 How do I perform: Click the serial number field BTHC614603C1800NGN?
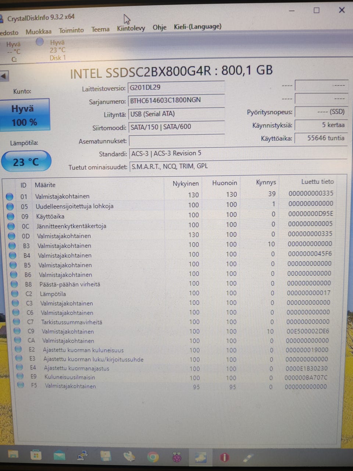176,100
